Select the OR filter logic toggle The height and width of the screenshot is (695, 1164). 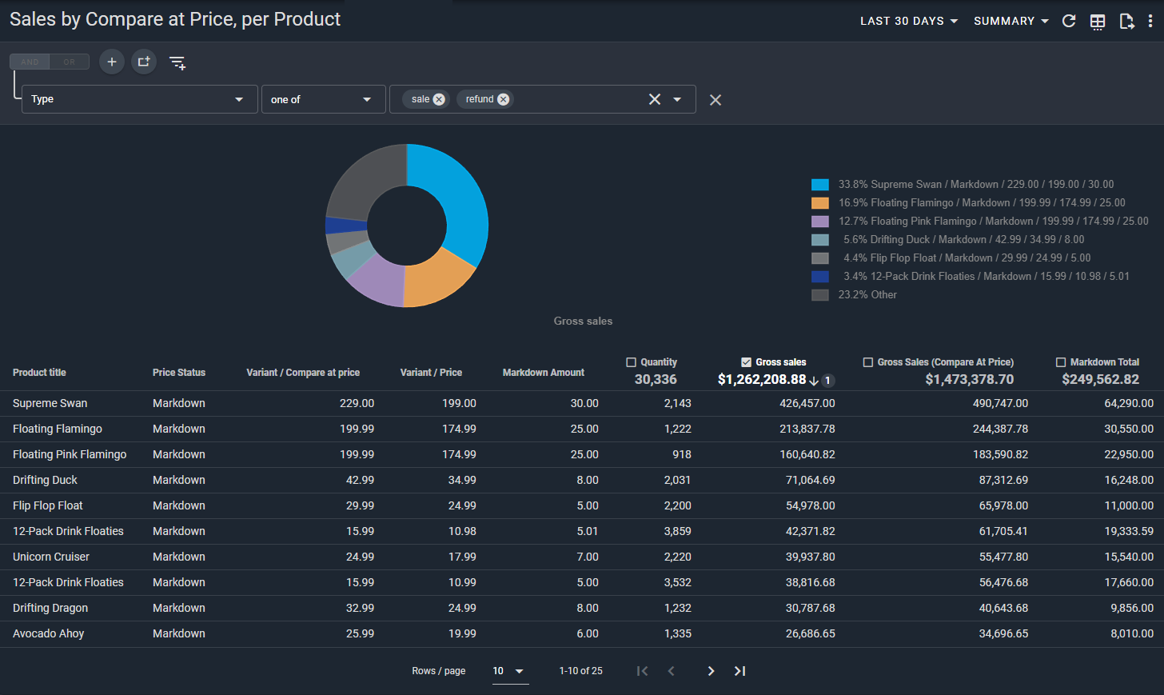tap(70, 62)
